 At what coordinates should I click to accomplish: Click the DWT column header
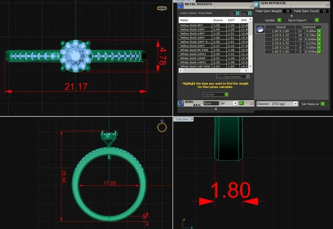point(233,20)
